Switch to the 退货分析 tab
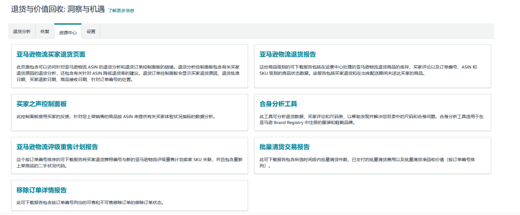 pos(22,31)
